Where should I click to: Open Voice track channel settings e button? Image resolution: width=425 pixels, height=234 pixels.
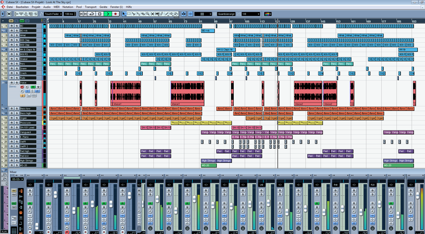(x=22, y=91)
